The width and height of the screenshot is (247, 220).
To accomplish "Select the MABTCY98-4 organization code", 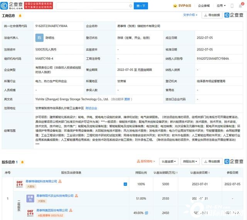I will 44,59.
